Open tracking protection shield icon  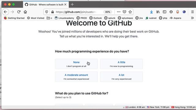[47, 12]
